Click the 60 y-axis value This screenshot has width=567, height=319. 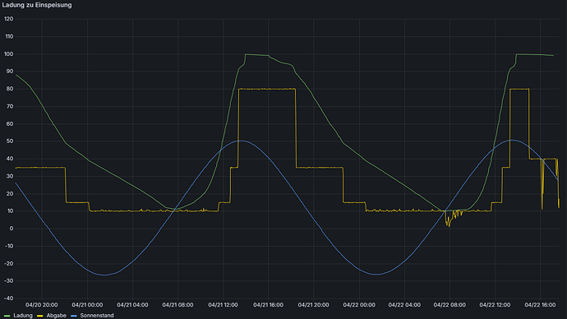10,124
